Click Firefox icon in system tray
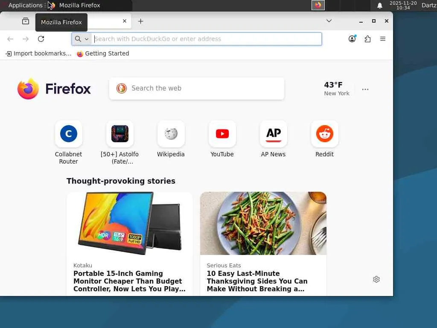The image size is (437, 328). pos(318,5)
